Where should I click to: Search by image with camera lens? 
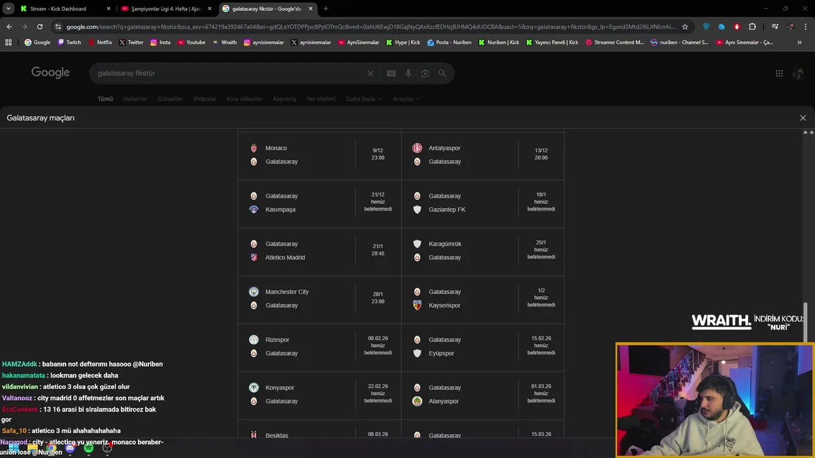425,73
